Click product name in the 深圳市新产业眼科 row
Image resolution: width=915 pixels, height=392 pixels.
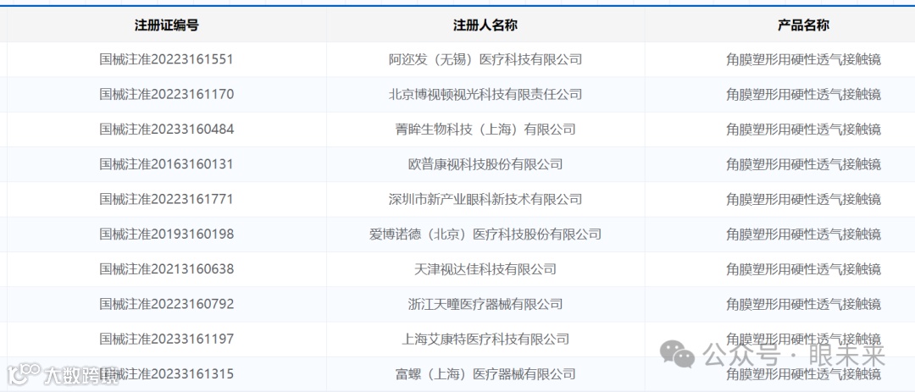[803, 200]
